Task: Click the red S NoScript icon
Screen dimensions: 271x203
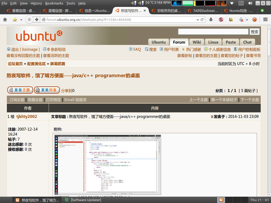Action: pyautogui.click(x=221, y=20)
